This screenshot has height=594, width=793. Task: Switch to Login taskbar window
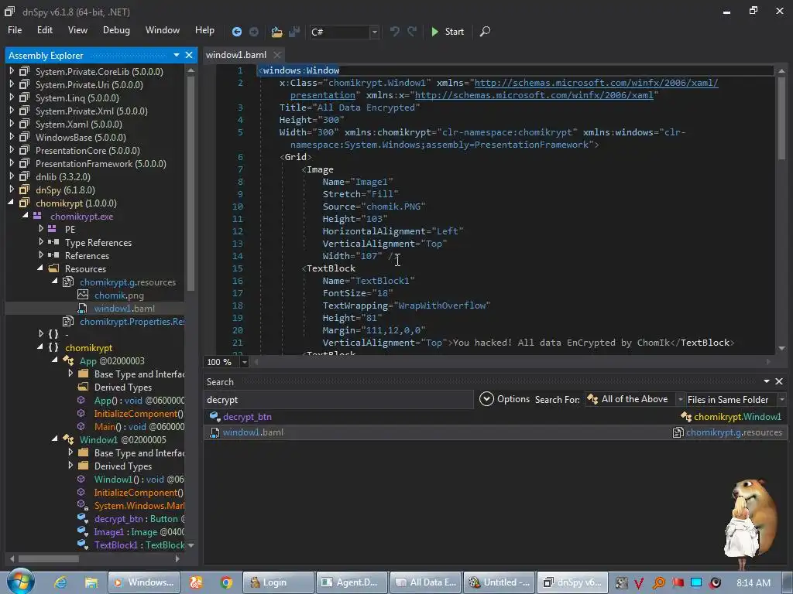tap(276, 582)
